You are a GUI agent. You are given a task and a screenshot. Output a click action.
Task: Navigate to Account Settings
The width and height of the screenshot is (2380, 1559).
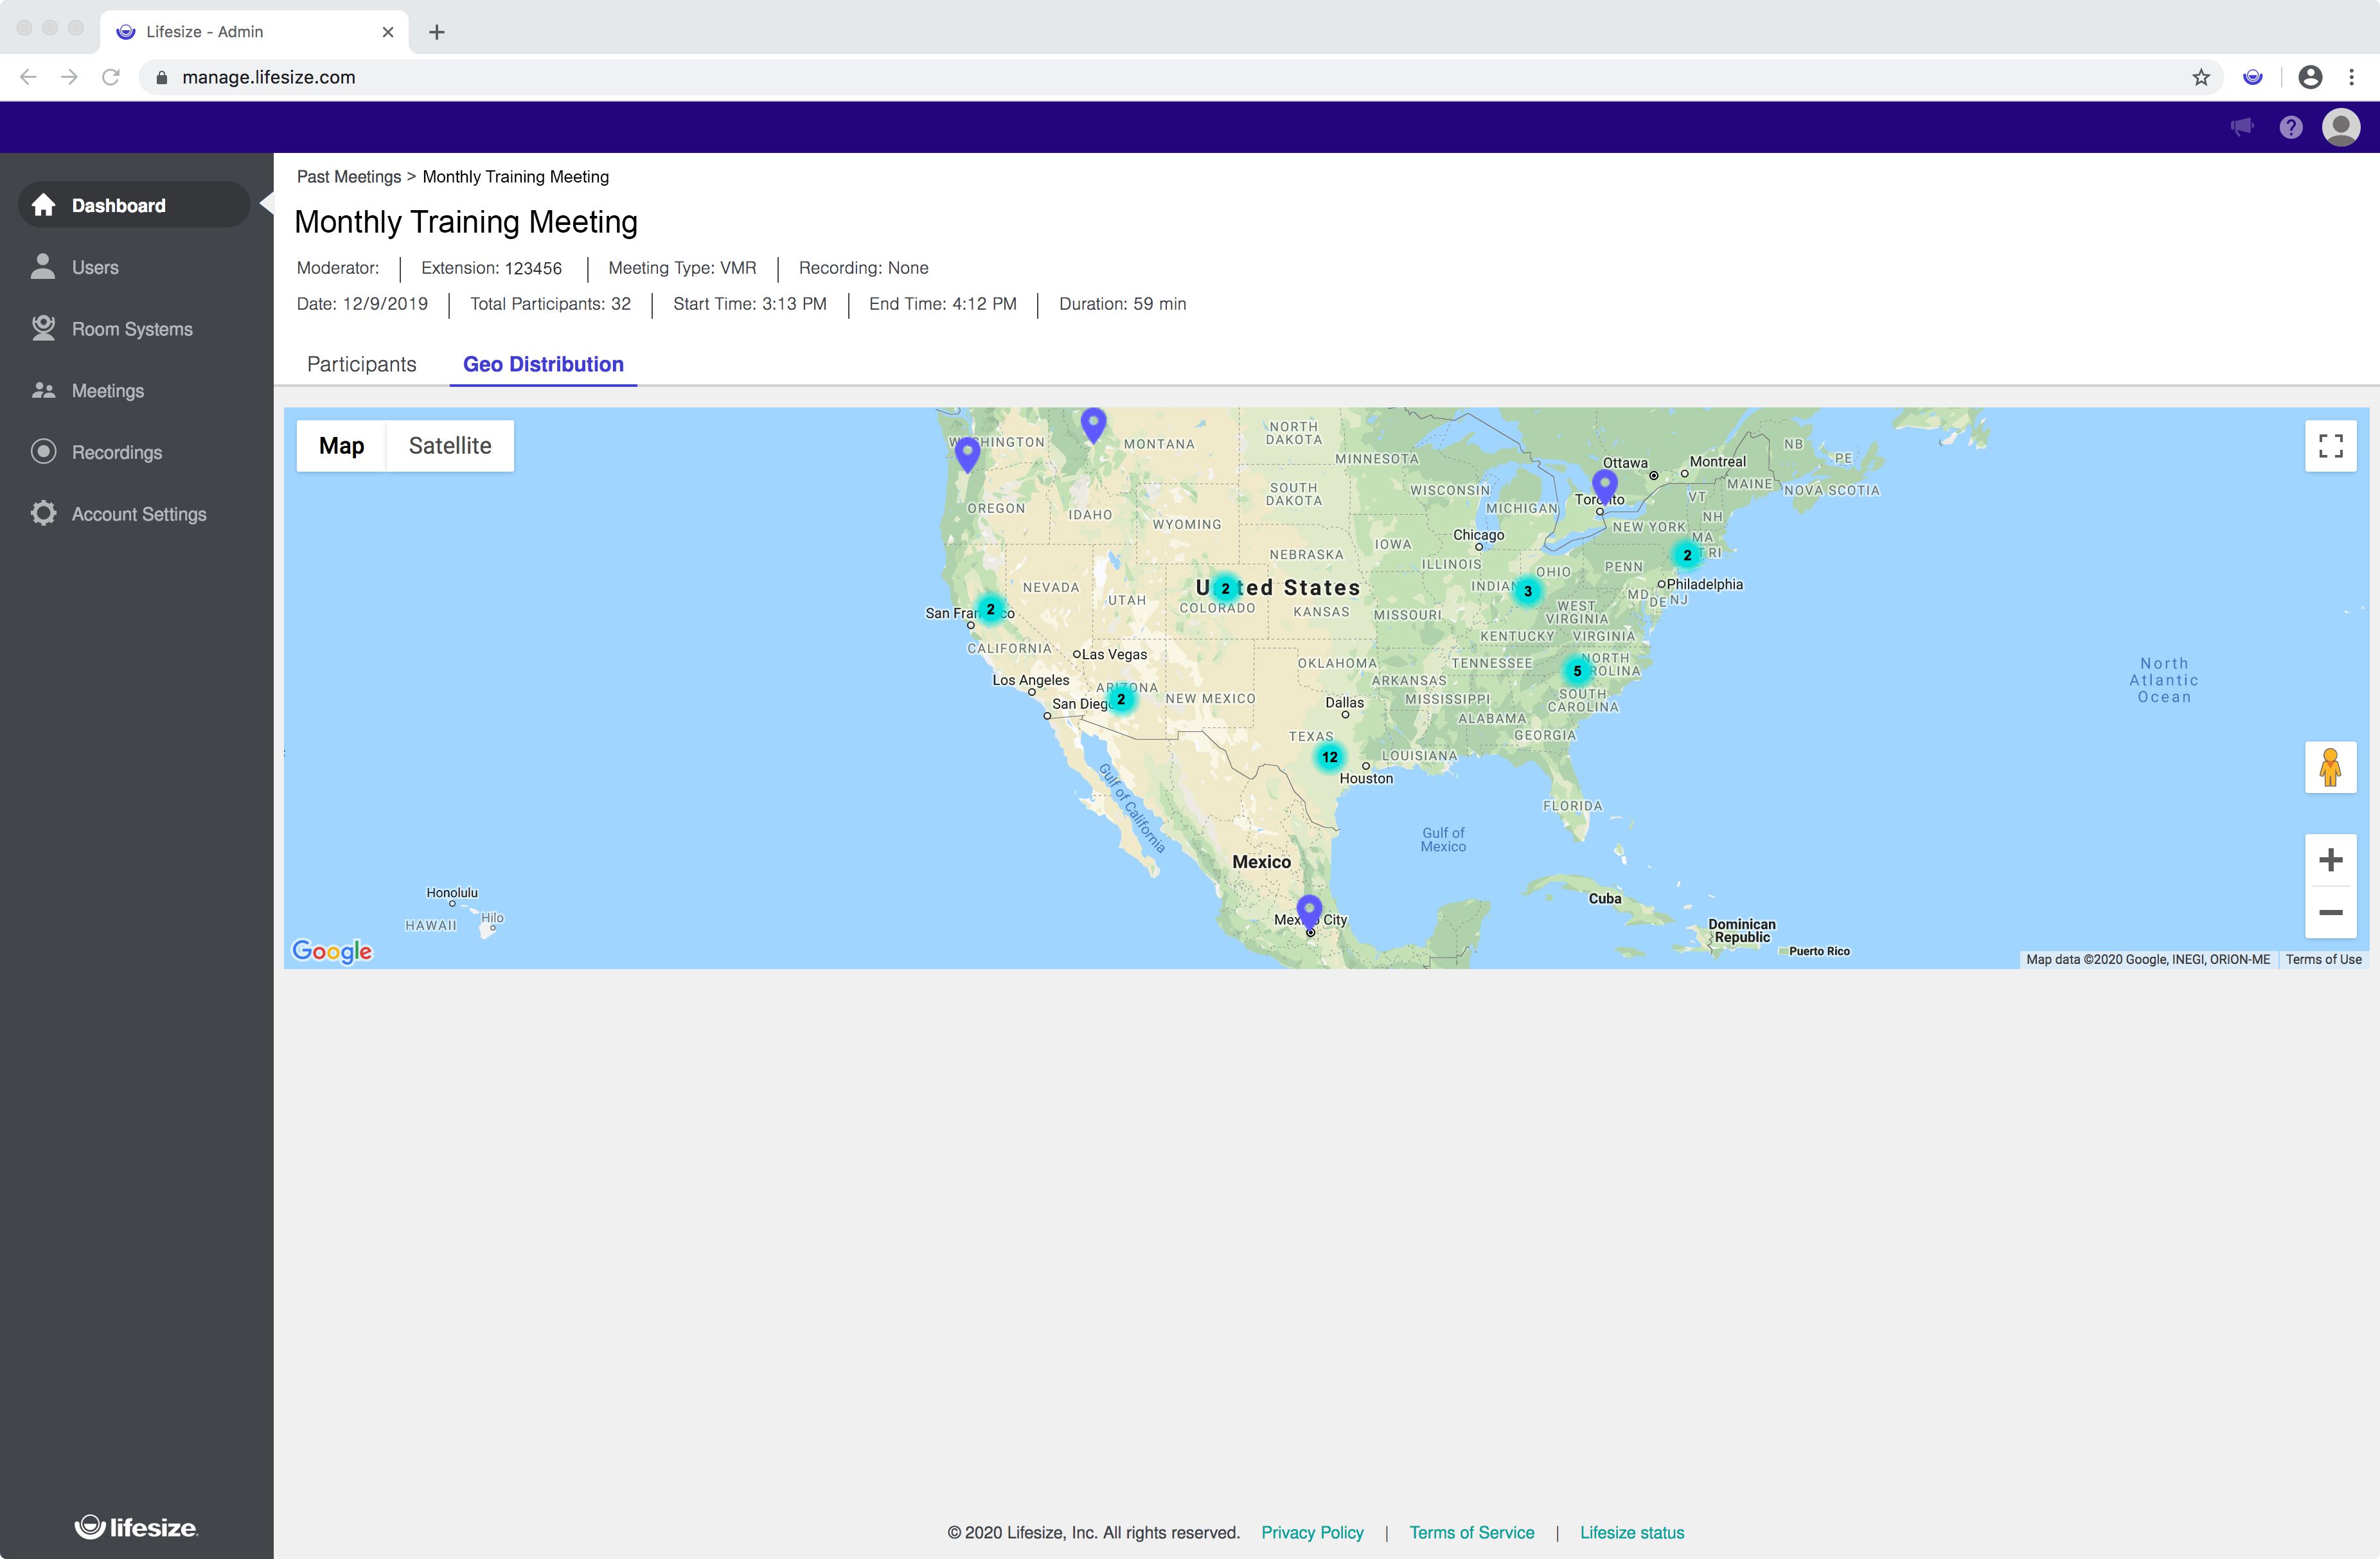click(139, 514)
